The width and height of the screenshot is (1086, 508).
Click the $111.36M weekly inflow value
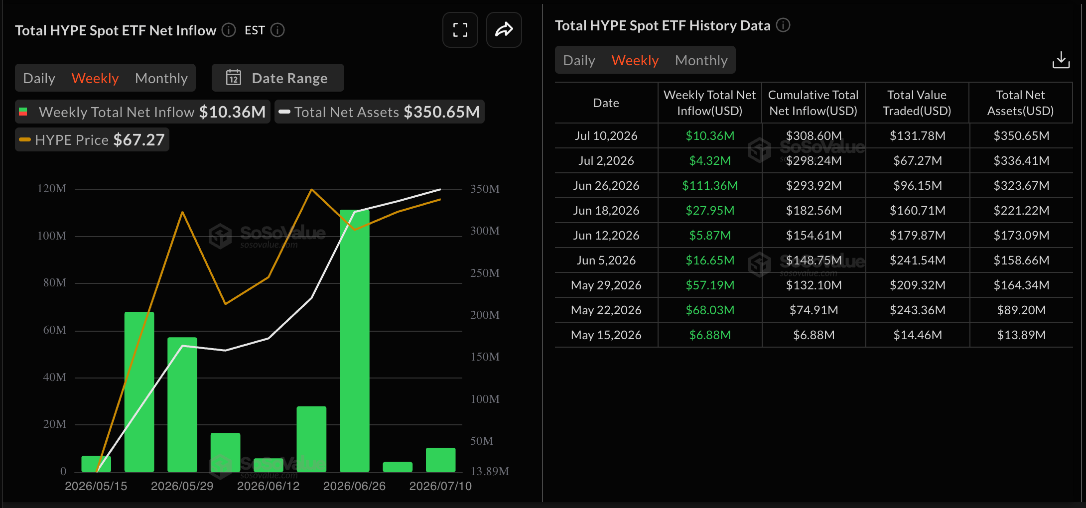(710, 185)
